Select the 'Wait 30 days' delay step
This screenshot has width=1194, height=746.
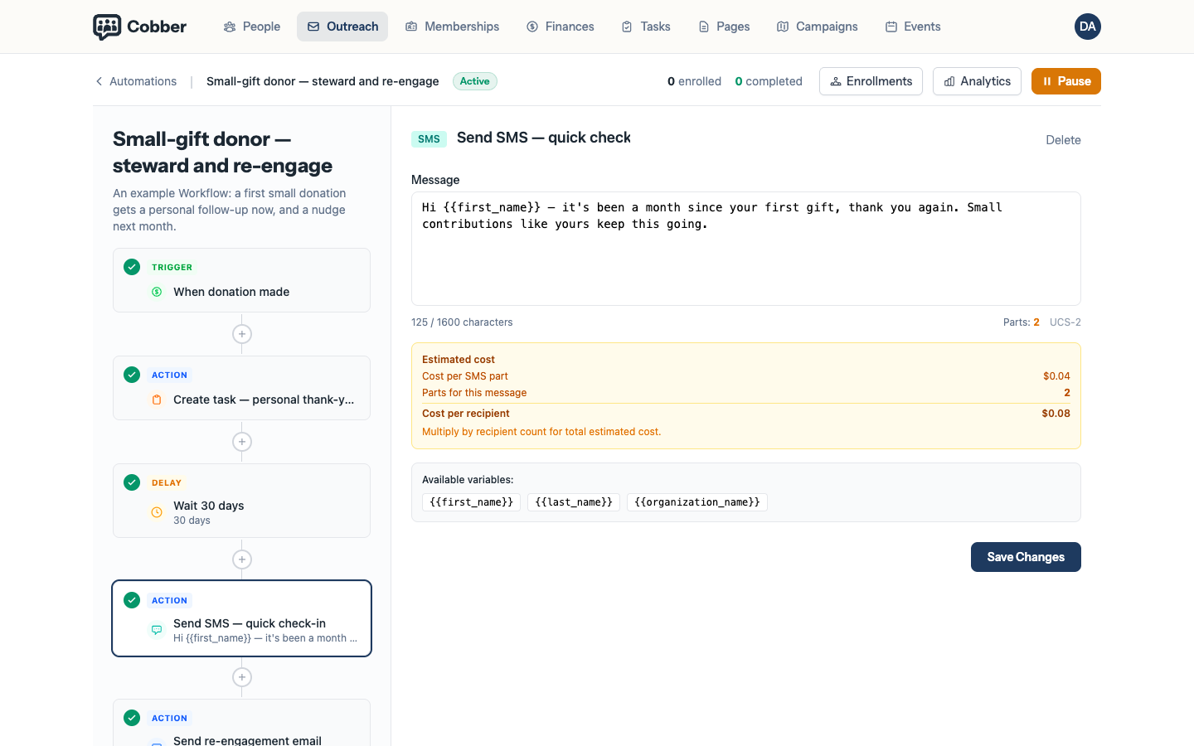[x=241, y=501]
